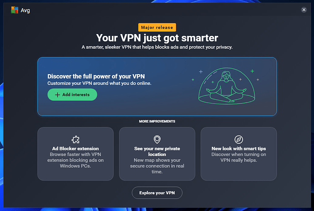Viewport: 314px width, 211px height.
Task: Close the VPN announcement dialog
Action: 304,10
